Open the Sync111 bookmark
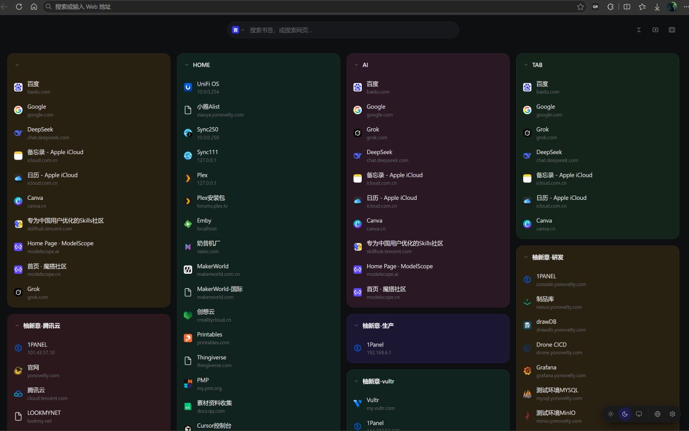The image size is (689, 431). pyautogui.click(x=258, y=156)
